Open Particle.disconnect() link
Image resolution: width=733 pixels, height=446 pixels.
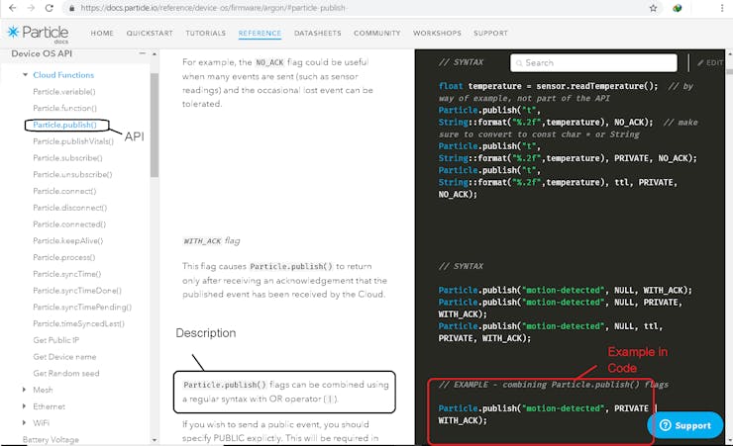click(x=70, y=208)
